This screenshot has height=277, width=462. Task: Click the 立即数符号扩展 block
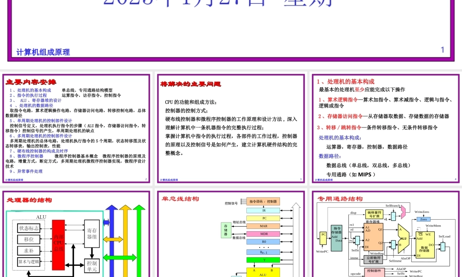tap(373, 259)
